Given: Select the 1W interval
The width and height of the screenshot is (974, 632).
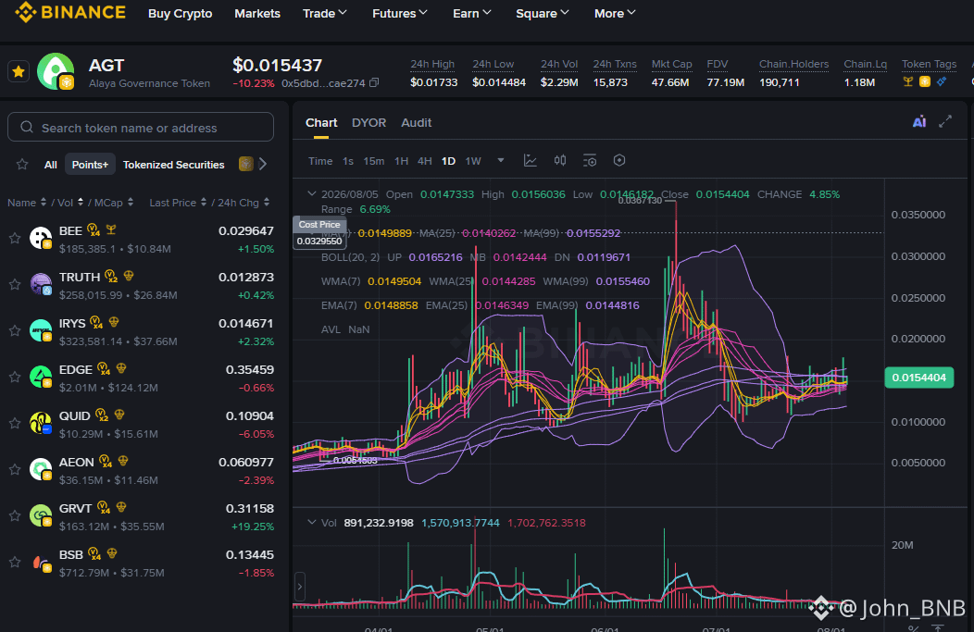Looking at the screenshot, I should click(x=473, y=161).
